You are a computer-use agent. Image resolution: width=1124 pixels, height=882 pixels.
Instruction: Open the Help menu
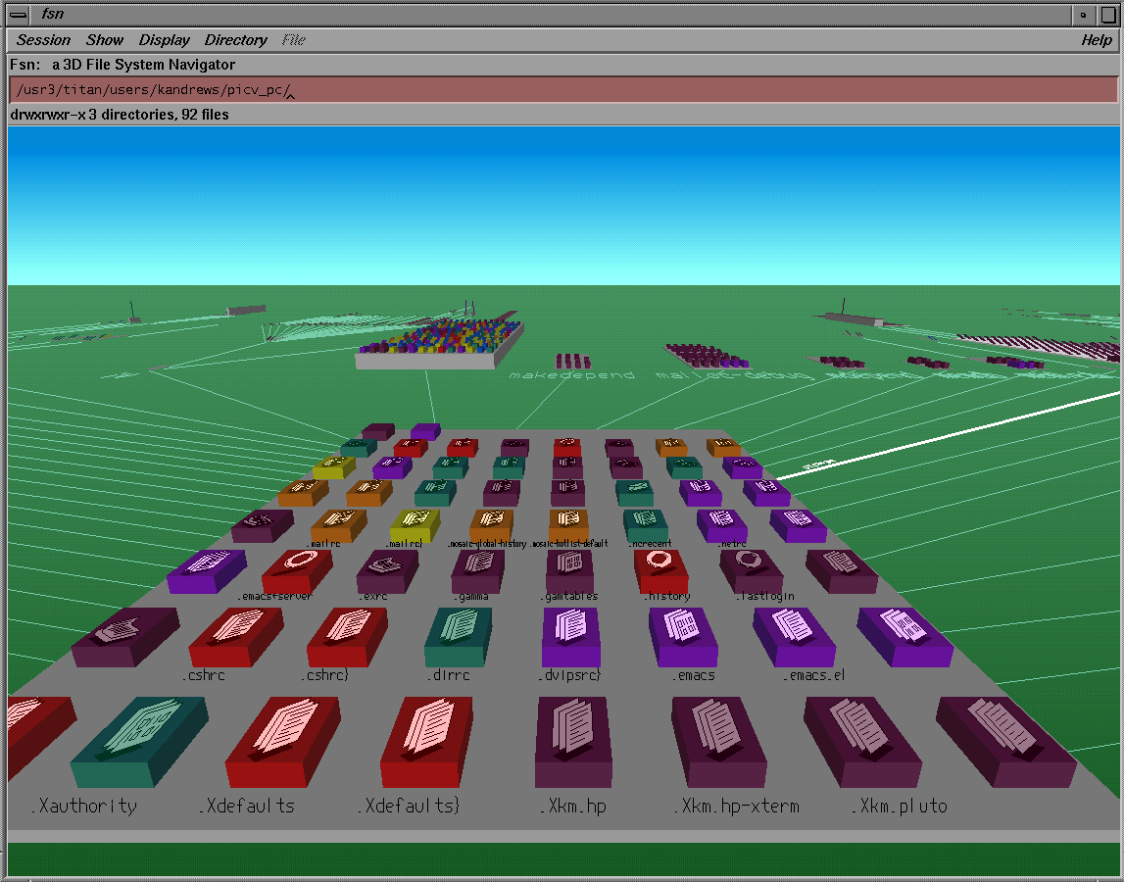[x=1095, y=40]
